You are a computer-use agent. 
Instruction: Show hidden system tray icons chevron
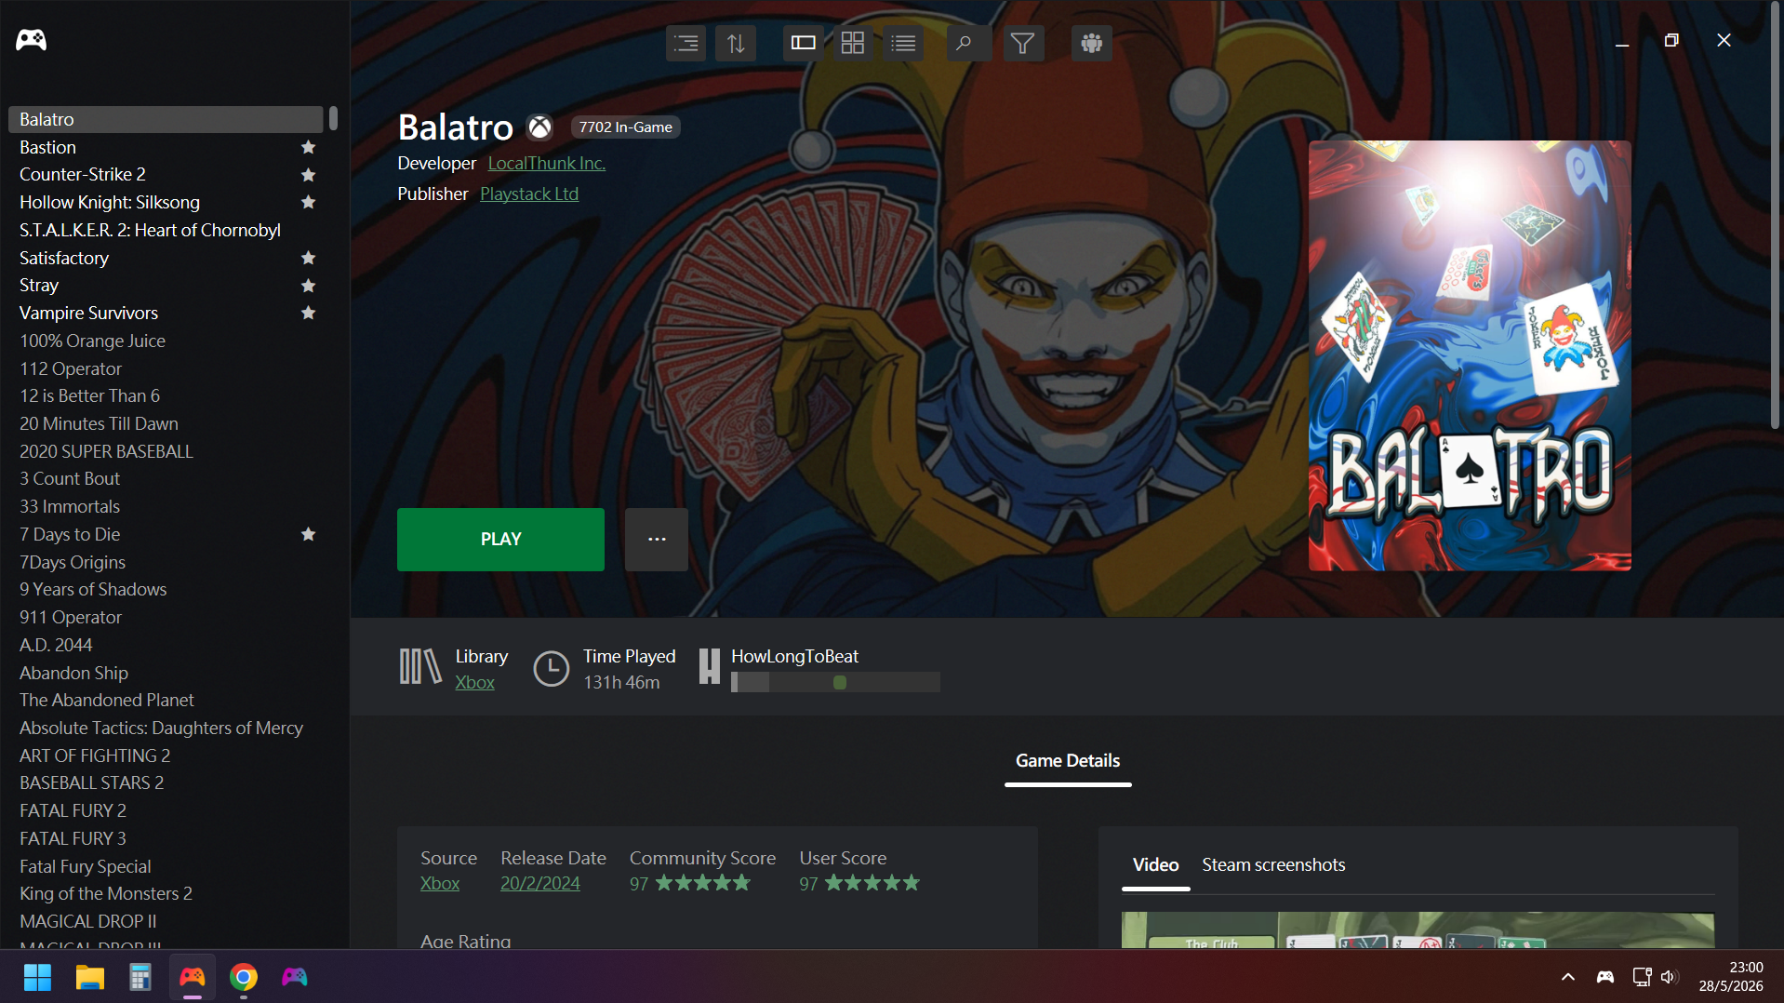click(x=1568, y=977)
